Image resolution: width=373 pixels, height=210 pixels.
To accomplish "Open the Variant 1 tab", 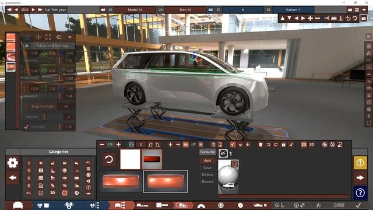I will [x=293, y=10].
